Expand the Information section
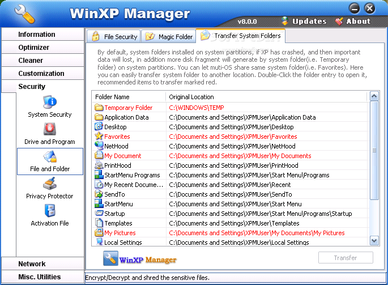The width and height of the screenshot is (388, 285). [42, 34]
